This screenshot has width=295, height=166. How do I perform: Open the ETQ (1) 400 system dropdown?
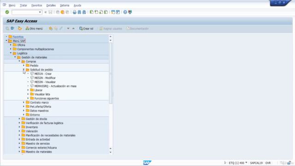click(246, 163)
